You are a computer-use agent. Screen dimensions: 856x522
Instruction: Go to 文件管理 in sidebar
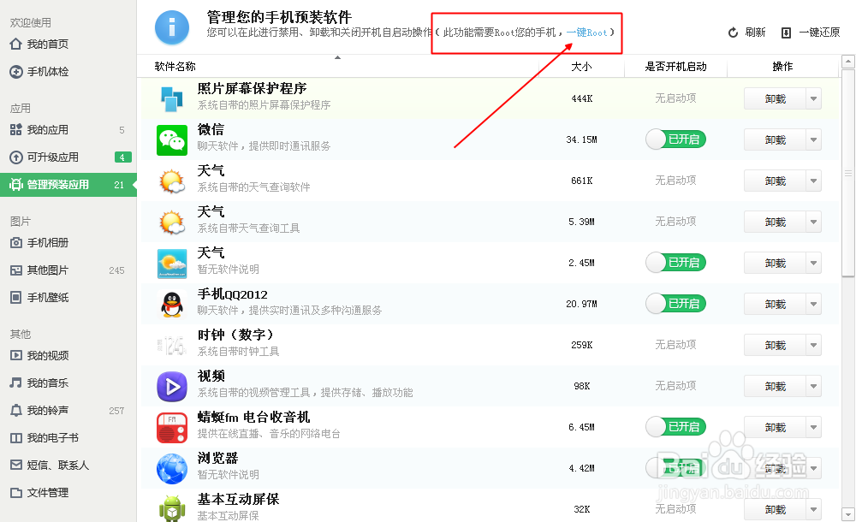(x=68, y=493)
